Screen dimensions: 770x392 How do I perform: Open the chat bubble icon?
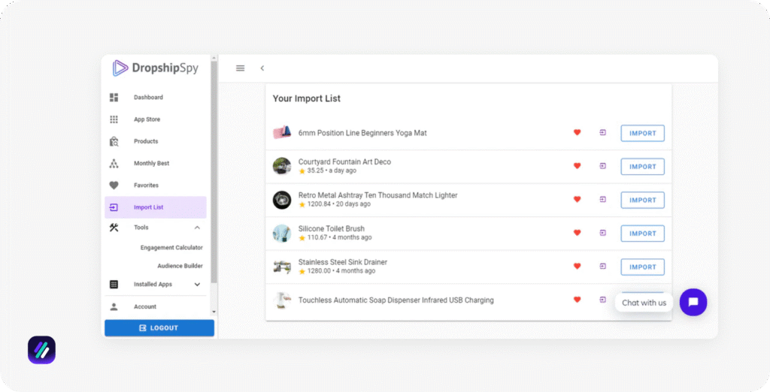tap(693, 302)
